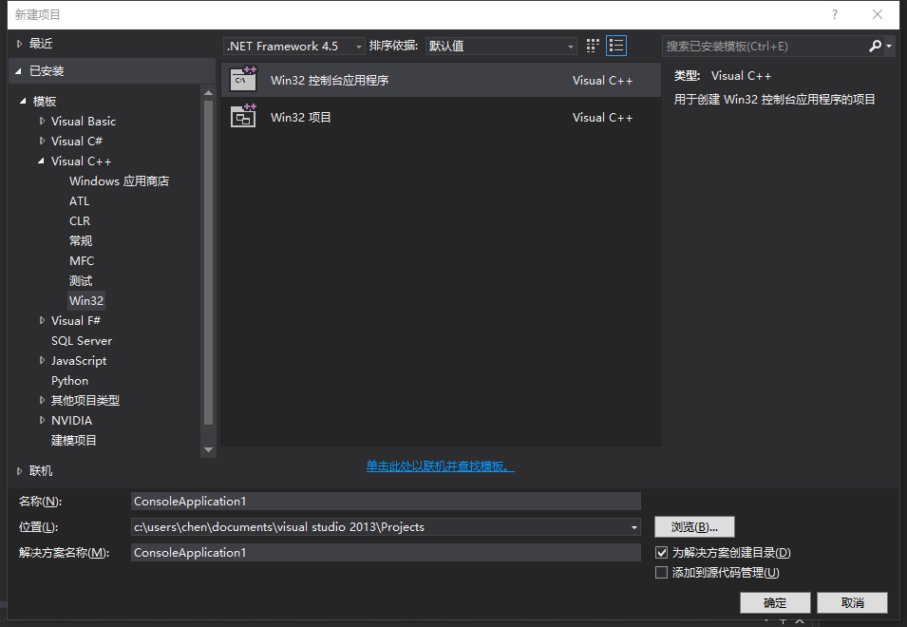The height and width of the screenshot is (627, 907).
Task: Select the 测试 category
Action: 81,280
